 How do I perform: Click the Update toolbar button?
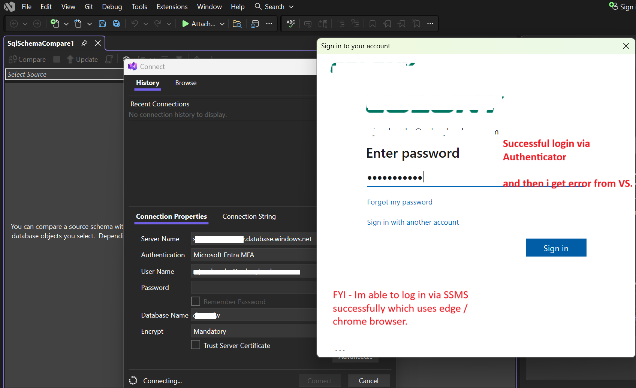[x=82, y=59]
